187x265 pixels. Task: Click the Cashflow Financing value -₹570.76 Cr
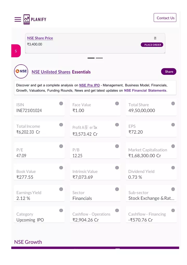(140, 220)
